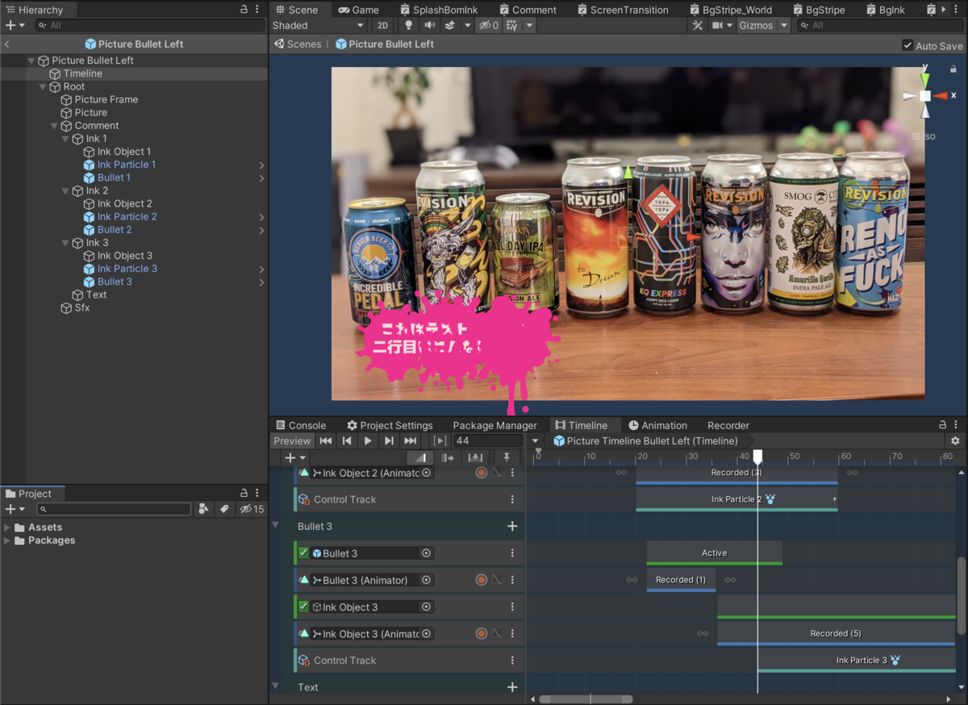
Task: Expand the Assets folder in Project
Action: (7, 527)
